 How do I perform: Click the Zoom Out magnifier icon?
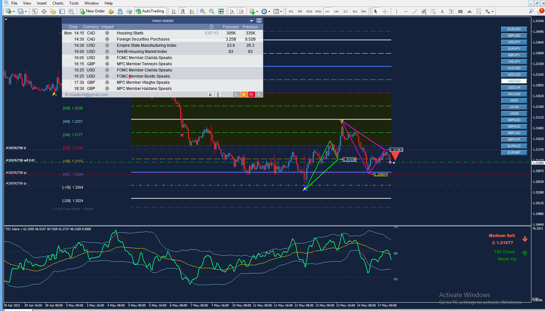point(212,11)
